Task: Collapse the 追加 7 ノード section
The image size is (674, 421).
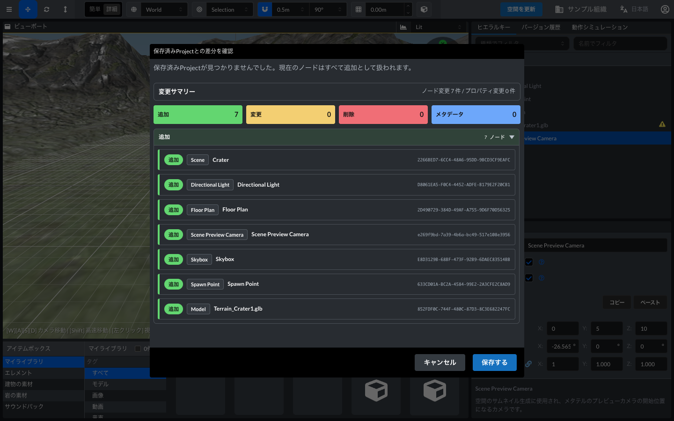Action: [x=512, y=137]
